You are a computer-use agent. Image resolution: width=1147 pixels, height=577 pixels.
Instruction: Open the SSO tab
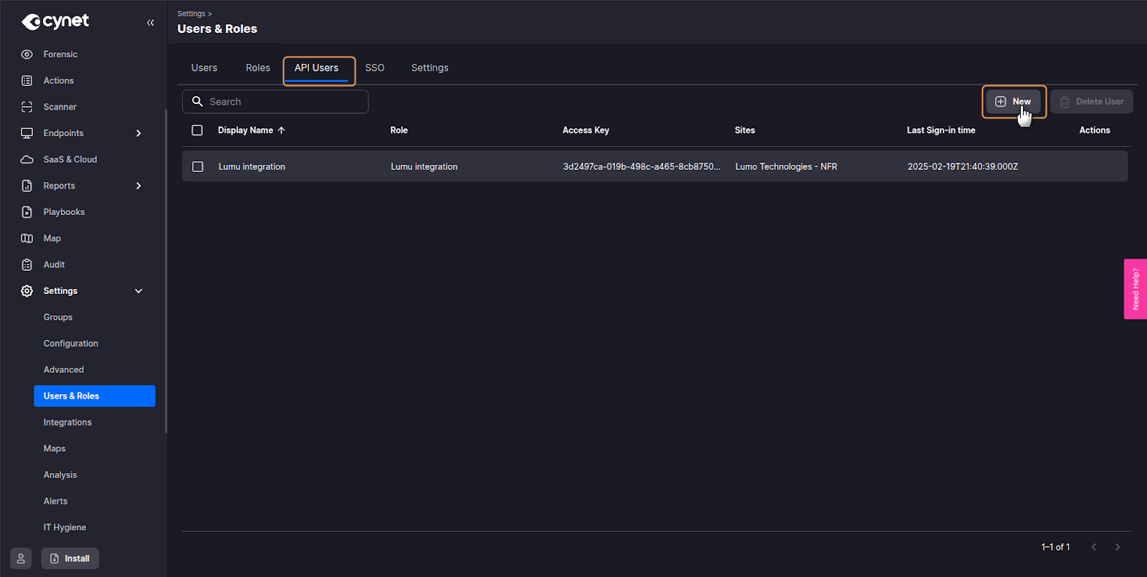point(374,68)
